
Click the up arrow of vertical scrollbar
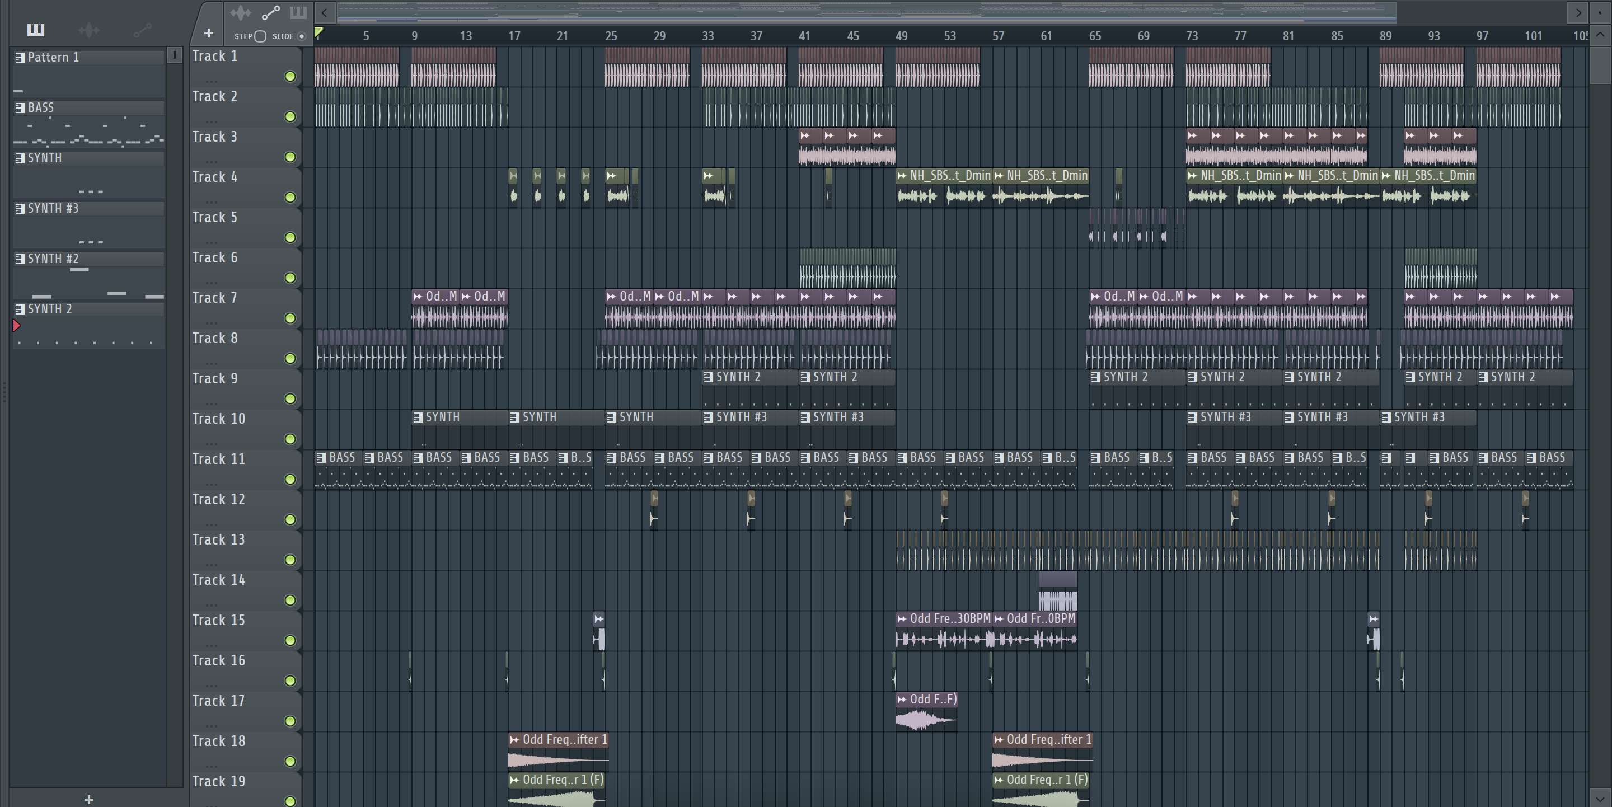click(1600, 35)
